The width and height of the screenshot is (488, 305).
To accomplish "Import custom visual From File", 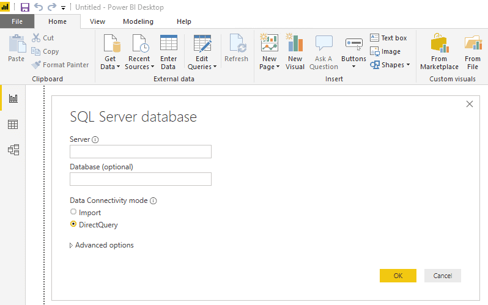I will click(x=473, y=52).
